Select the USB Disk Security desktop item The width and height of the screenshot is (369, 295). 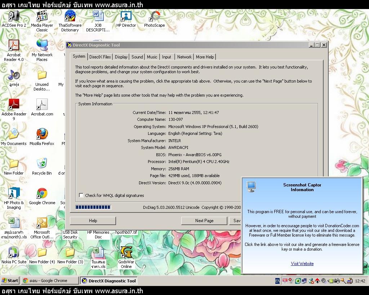pyautogui.click(x=70, y=234)
